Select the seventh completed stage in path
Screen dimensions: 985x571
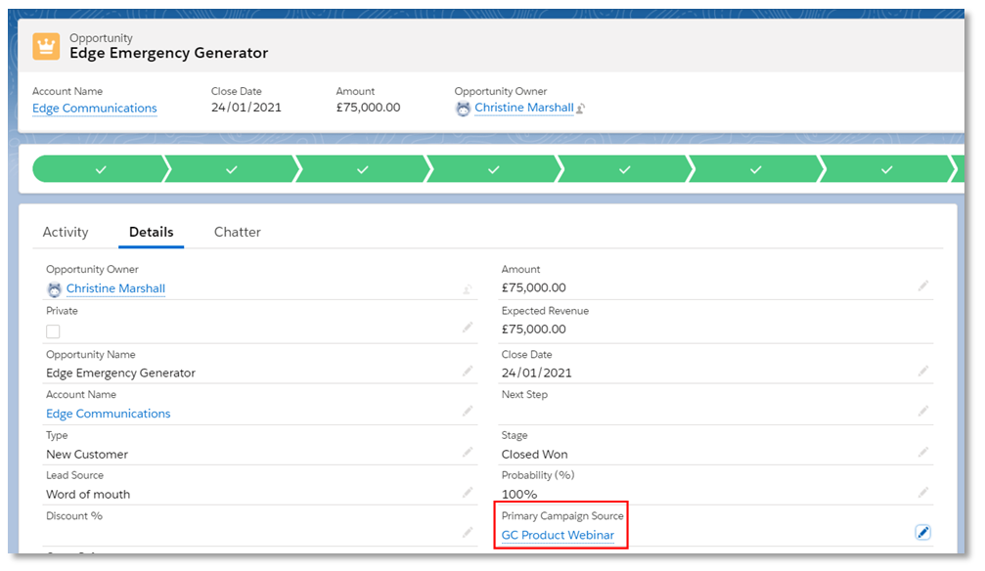(x=886, y=169)
